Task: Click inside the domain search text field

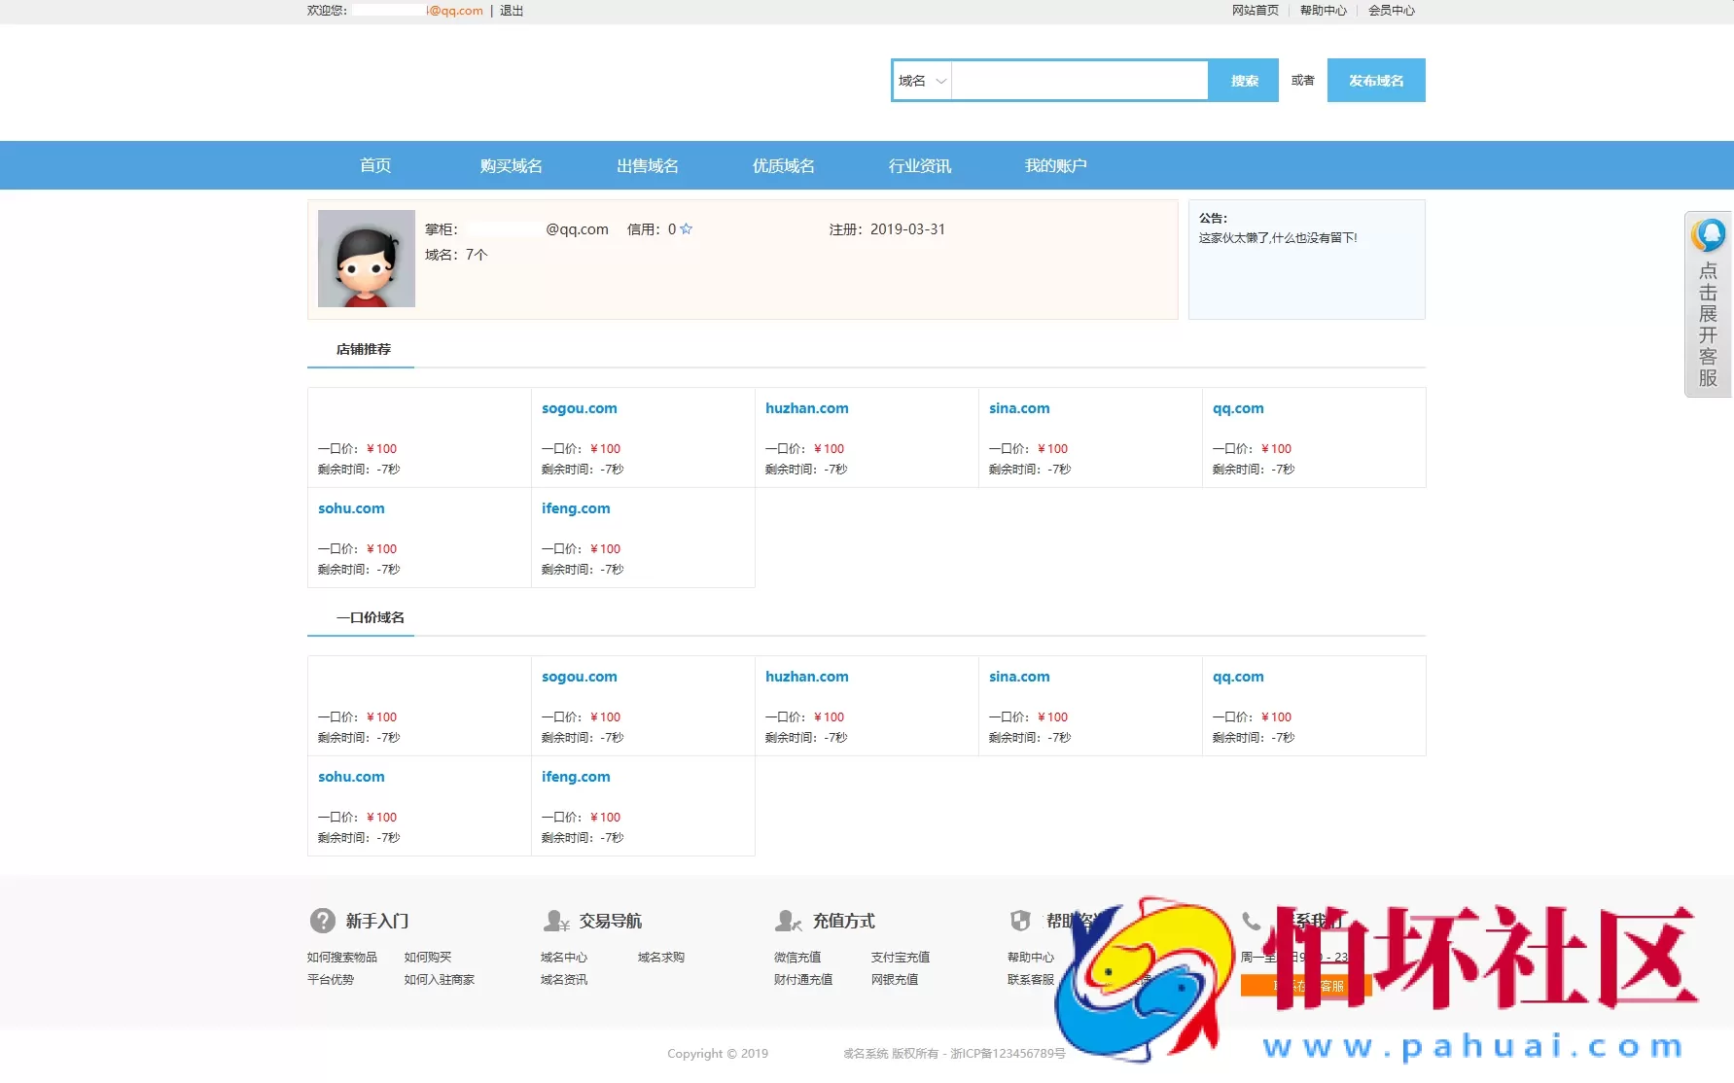Action: (1079, 81)
